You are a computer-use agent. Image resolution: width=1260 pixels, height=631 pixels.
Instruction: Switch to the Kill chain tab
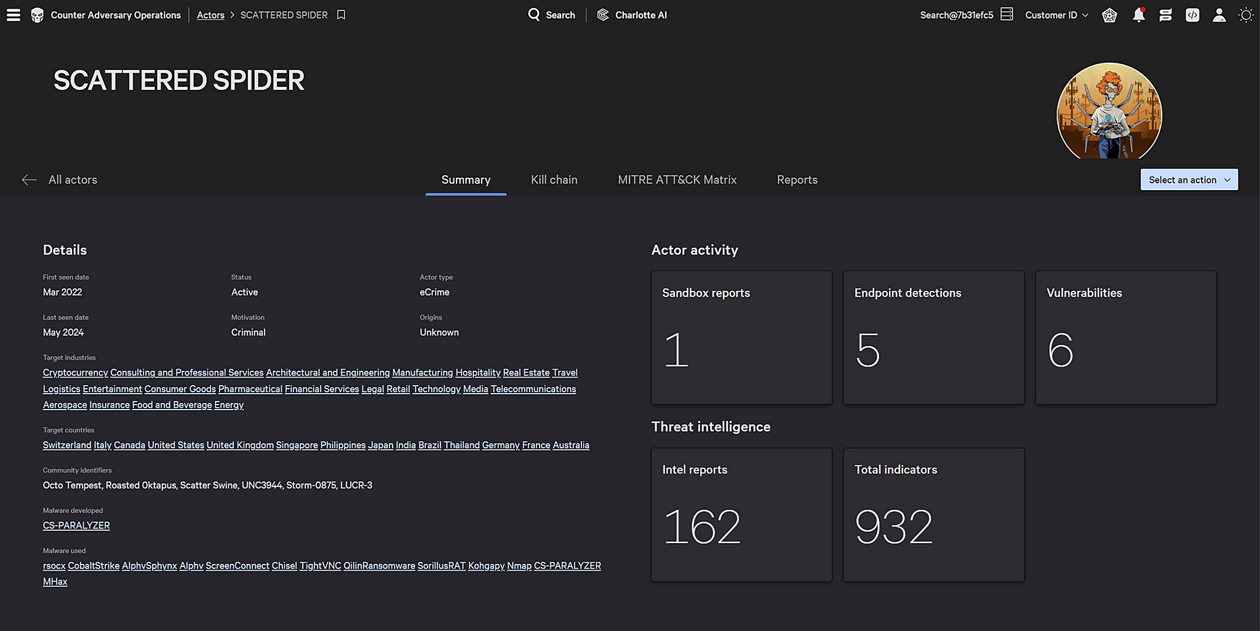point(554,179)
